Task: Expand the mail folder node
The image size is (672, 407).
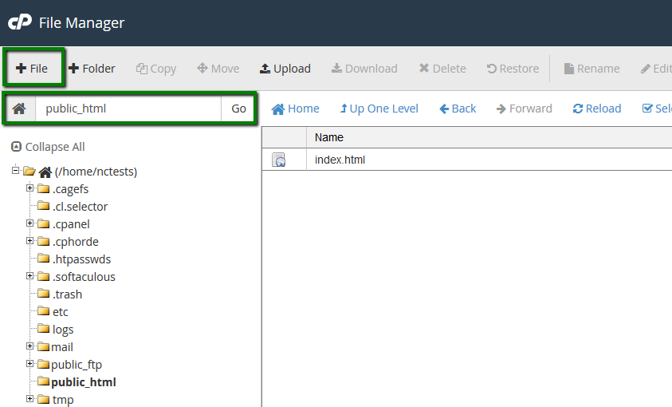Action: click(30, 346)
